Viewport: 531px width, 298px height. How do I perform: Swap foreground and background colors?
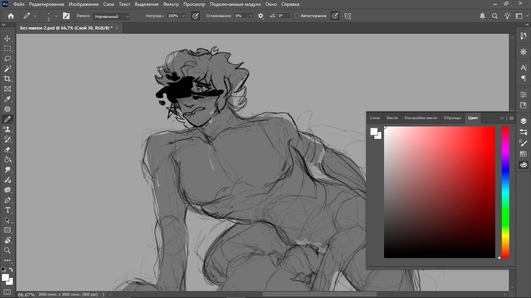pyautogui.click(x=11, y=269)
